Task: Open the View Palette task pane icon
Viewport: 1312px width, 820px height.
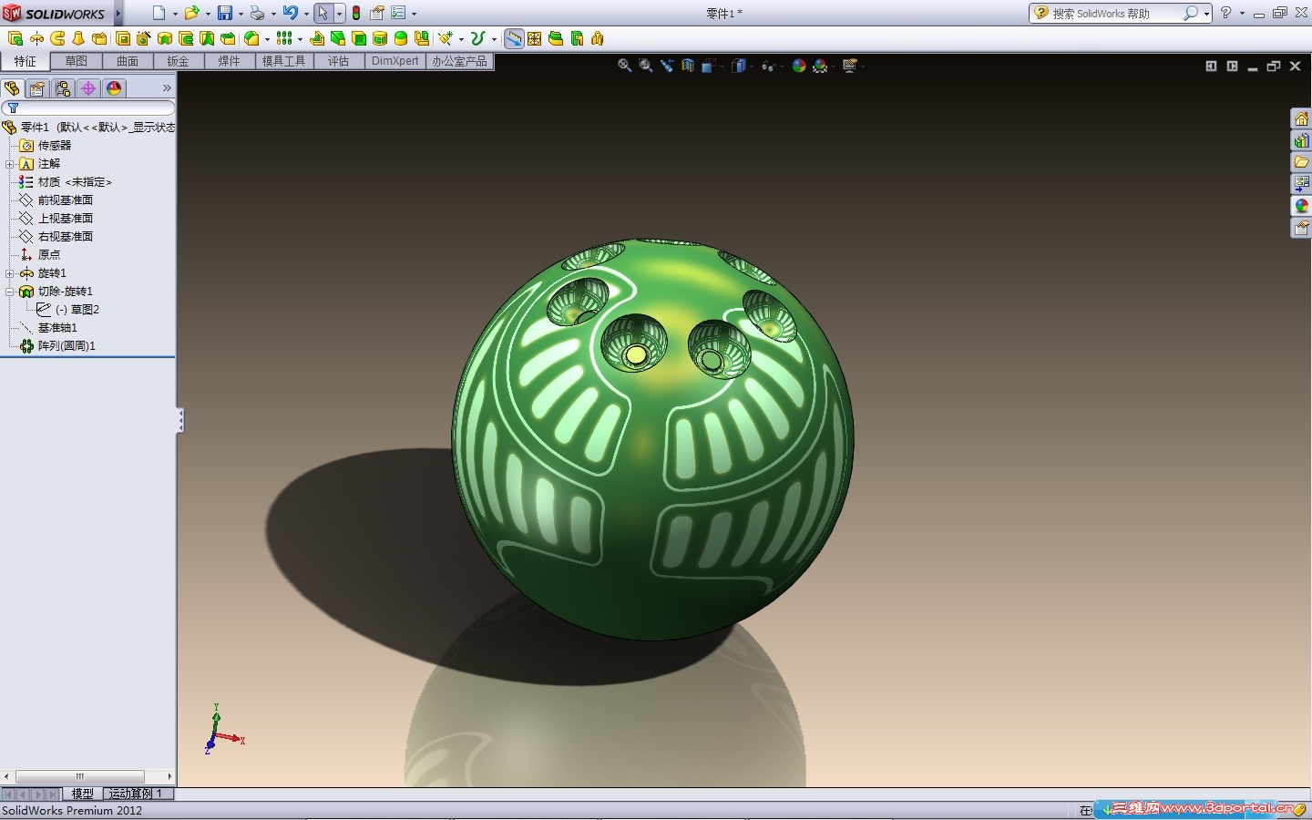Action: point(1301,184)
